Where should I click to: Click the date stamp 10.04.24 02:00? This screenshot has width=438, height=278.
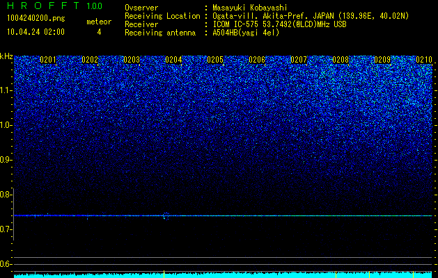(x=36, y=32)
